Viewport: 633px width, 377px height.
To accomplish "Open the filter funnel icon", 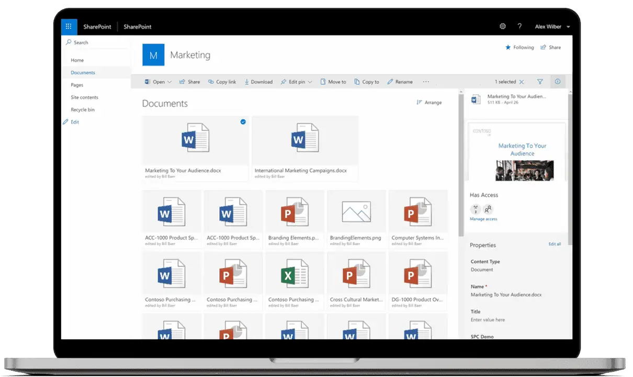I will click(540, 82).
